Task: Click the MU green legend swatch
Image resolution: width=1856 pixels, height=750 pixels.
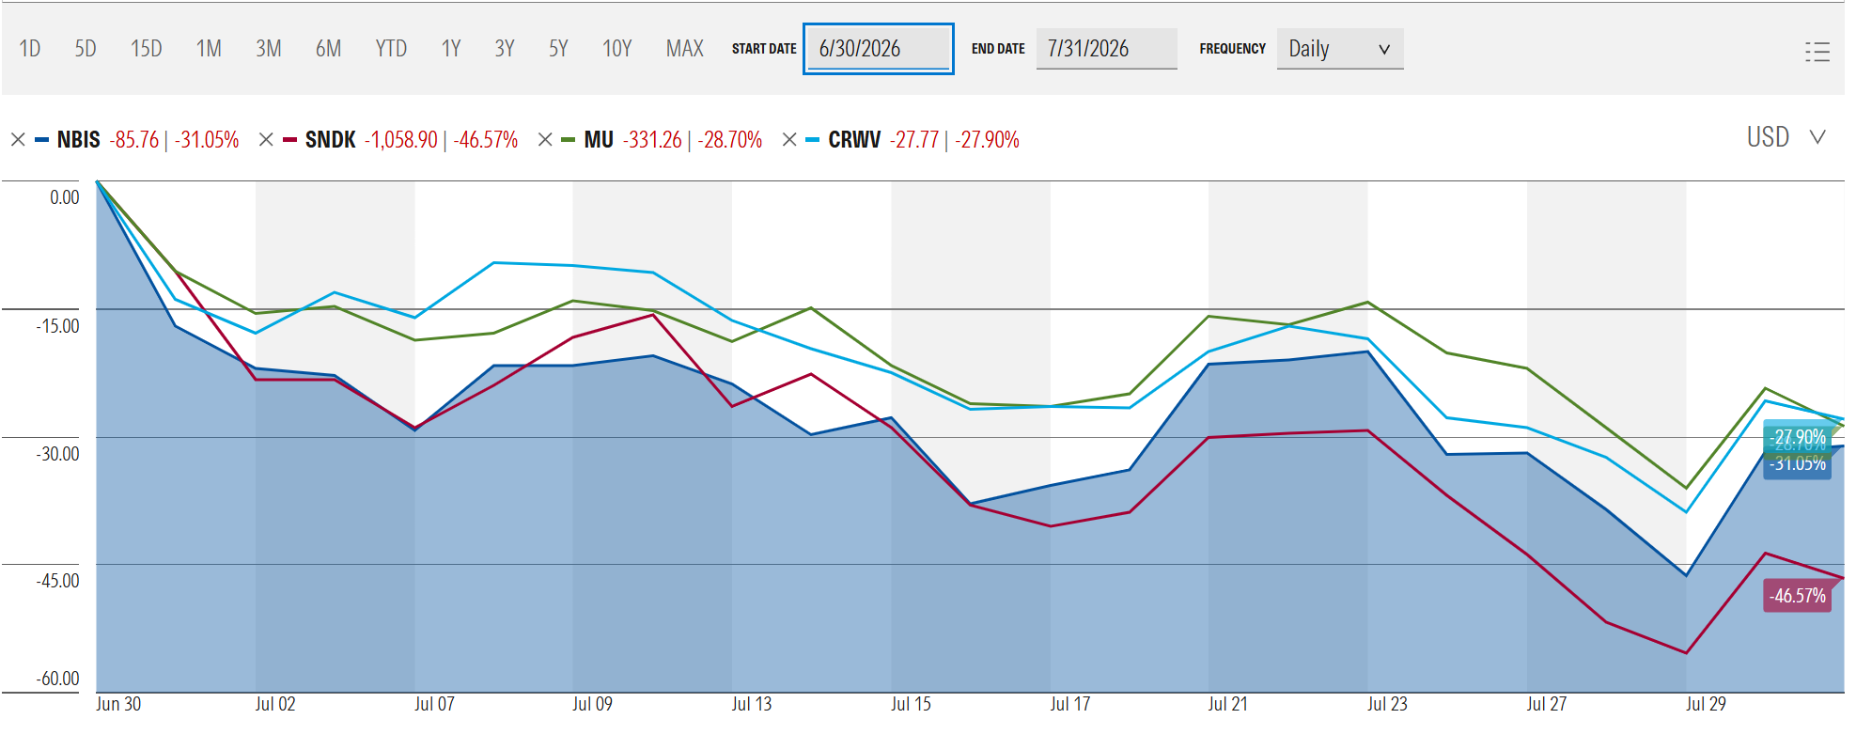Action: pos(569,140)
